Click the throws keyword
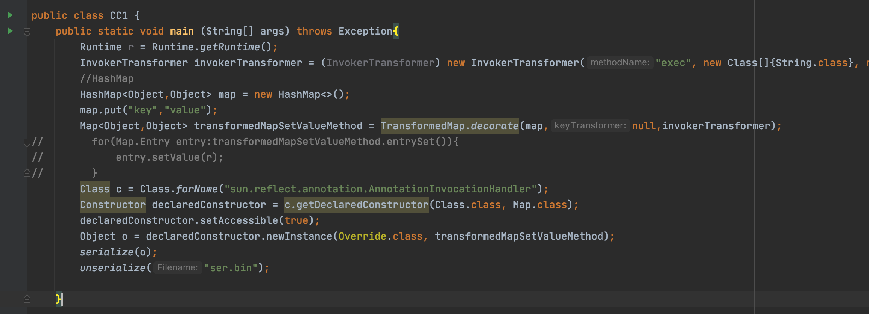The height and width of the screenshot is (314, 869). click(x=314, y=31)
